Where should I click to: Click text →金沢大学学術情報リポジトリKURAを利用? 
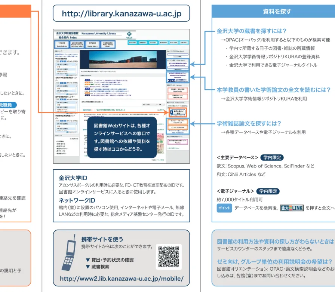pos(264,99)
